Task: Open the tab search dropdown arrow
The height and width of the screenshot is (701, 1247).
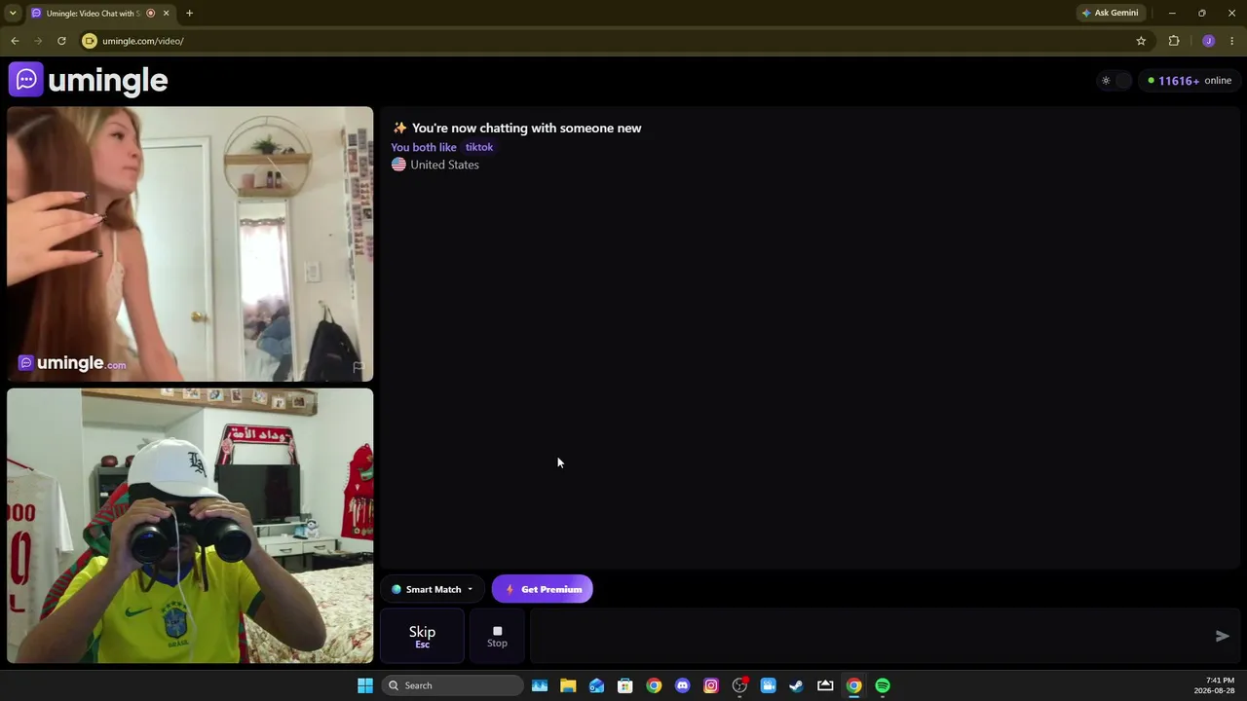Action: 13,13
